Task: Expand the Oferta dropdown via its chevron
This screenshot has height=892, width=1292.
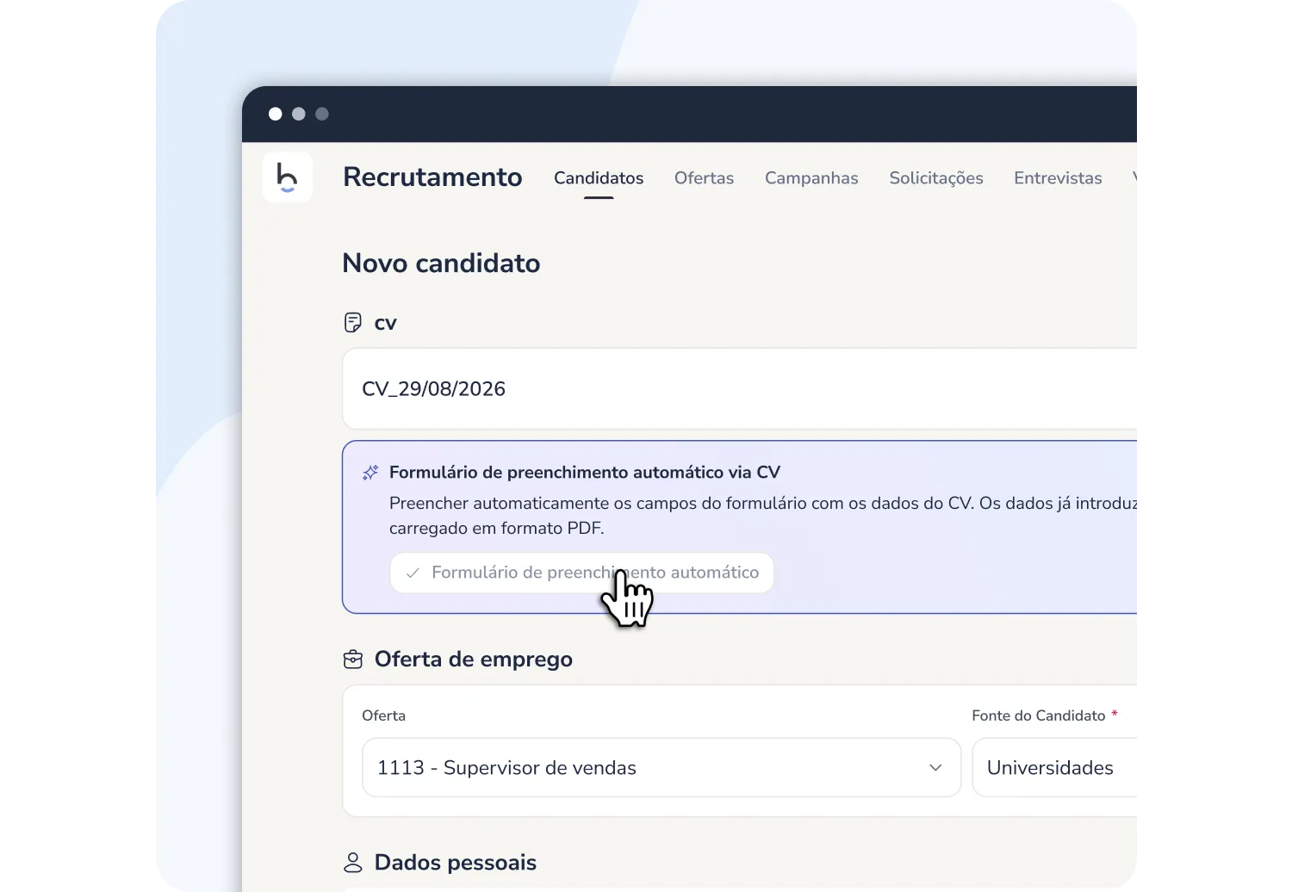Action: (x=935, y=768)
